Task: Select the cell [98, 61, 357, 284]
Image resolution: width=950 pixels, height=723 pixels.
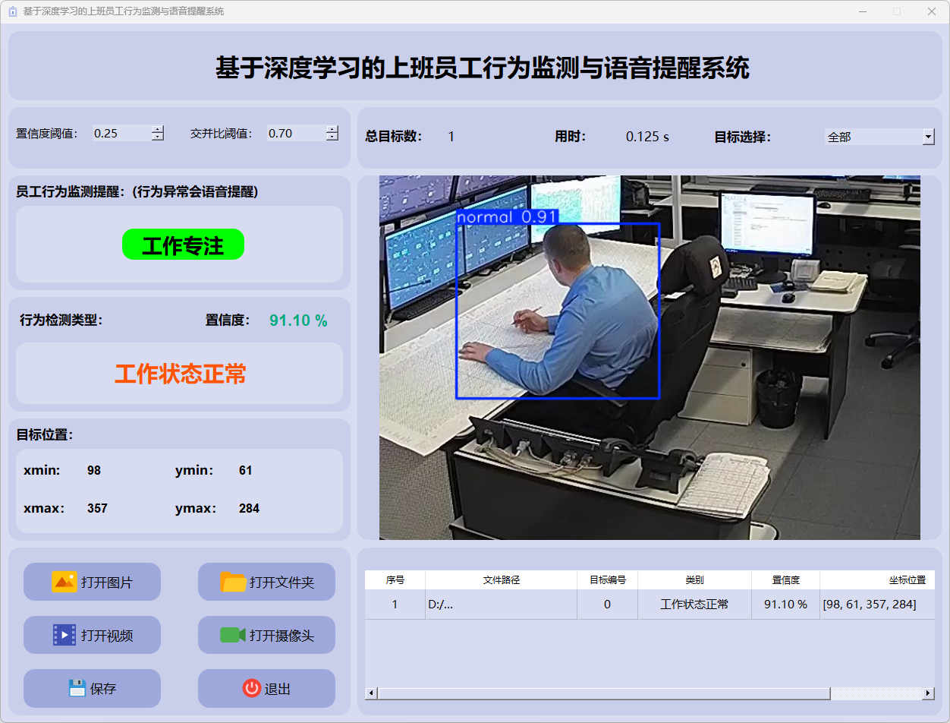Action: pyautogui.click(x=877, y=605)
